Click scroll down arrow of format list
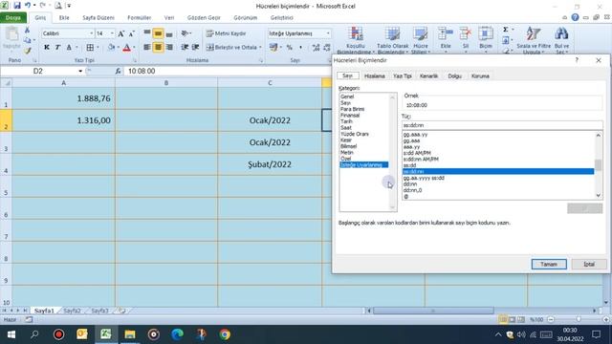Screen dimensions: 612x344 (599, 196)
